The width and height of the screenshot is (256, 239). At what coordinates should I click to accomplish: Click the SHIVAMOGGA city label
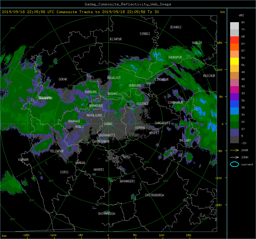coord(106,214)
